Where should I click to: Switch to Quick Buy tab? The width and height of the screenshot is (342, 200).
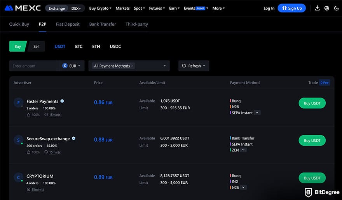pos(19,24)
